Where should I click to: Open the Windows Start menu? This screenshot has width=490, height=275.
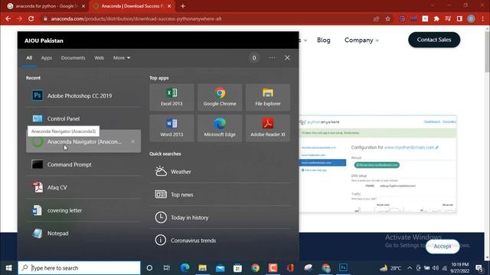(x=8, y=268)
